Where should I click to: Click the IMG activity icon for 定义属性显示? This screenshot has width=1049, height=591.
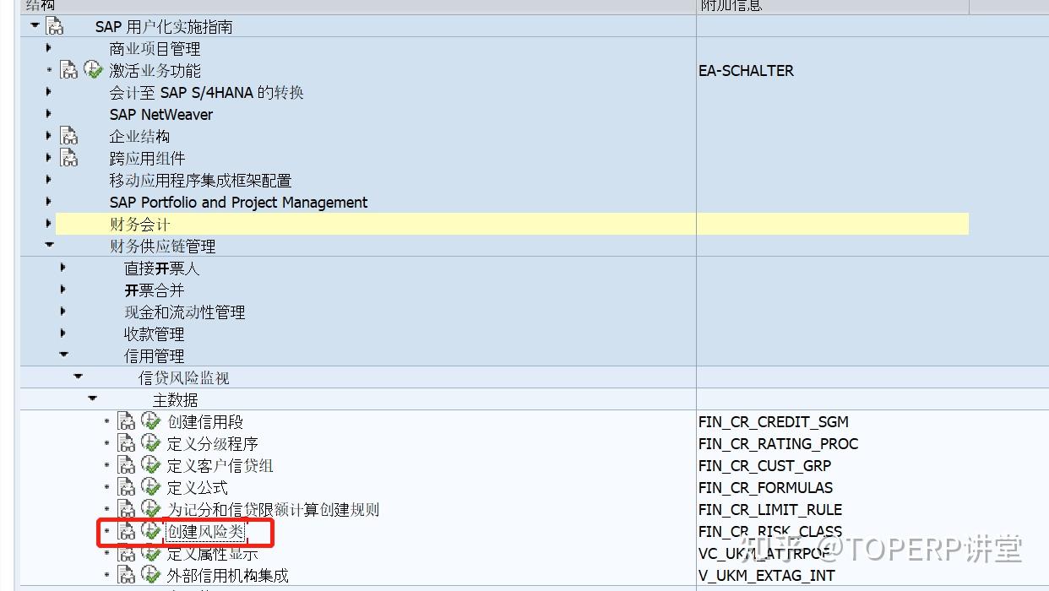click(149, 553)
